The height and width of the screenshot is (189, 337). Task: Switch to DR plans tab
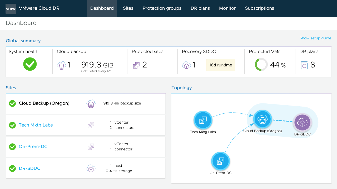coord(200,8)
